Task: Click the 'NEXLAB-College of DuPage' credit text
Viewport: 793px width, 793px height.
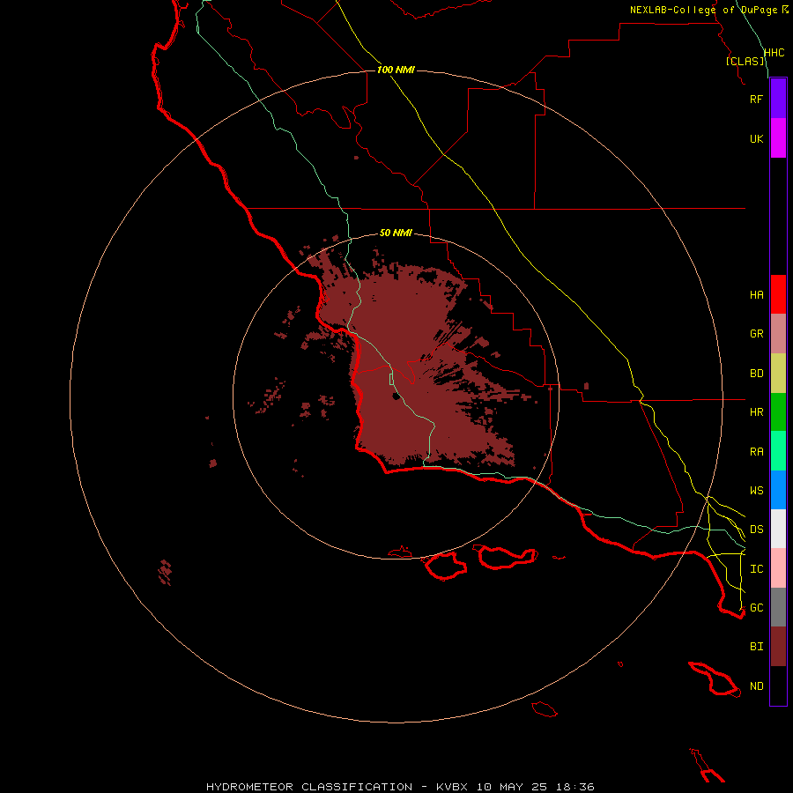Action: [x=705, y=10]
